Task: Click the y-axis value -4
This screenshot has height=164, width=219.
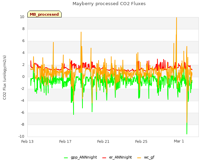Action: click(23, 101)
